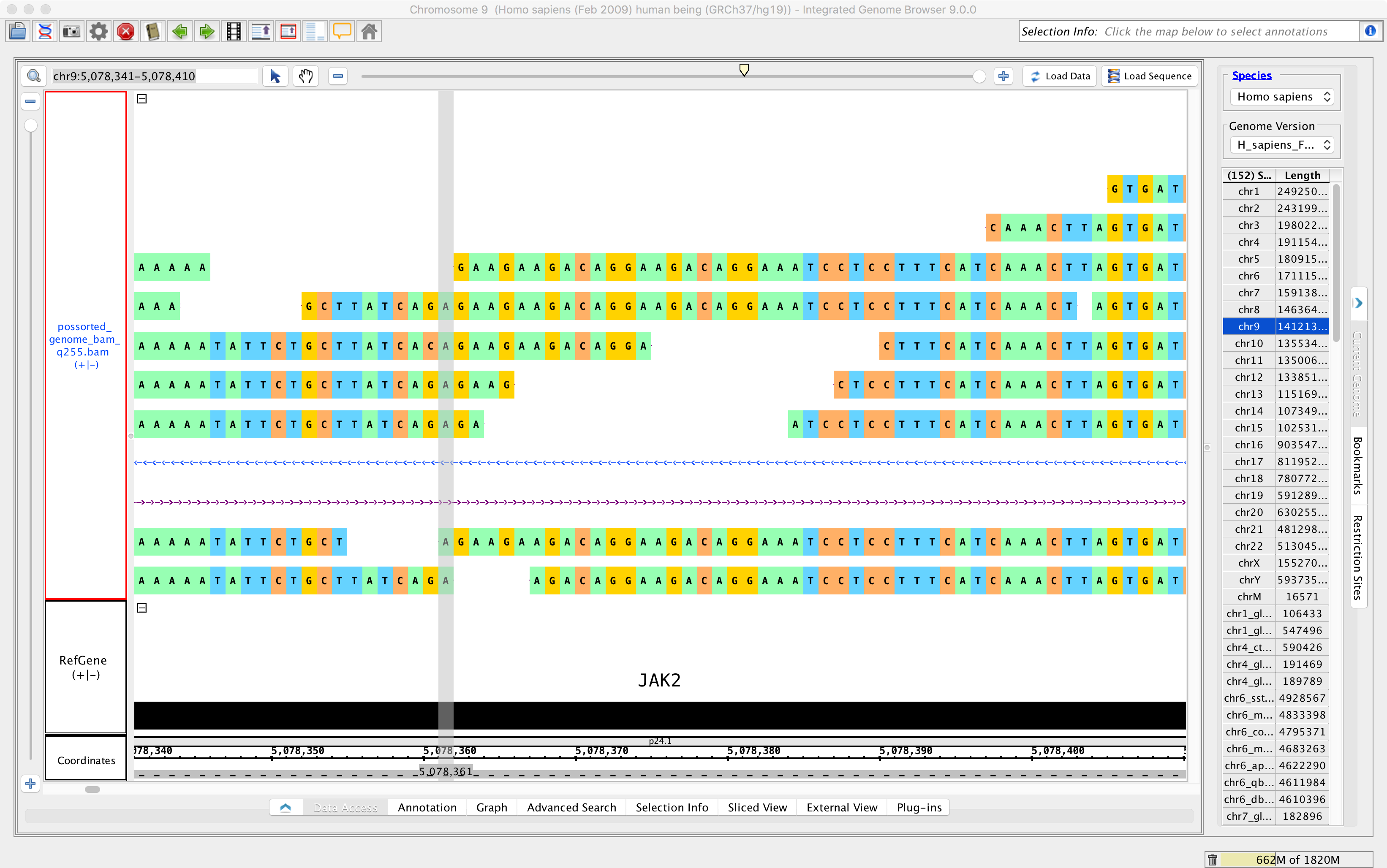This screenshot has width=1387, height=868.
Task: Click the blue-lined track with up-arrow icon
Action: click(x=261, y=31)
